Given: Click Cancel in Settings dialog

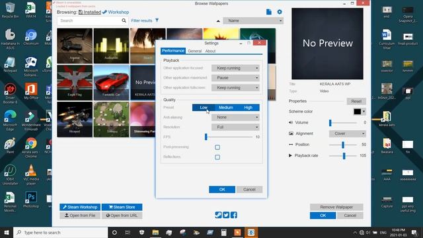Looking at the screenshot, I should click(249, 190).
